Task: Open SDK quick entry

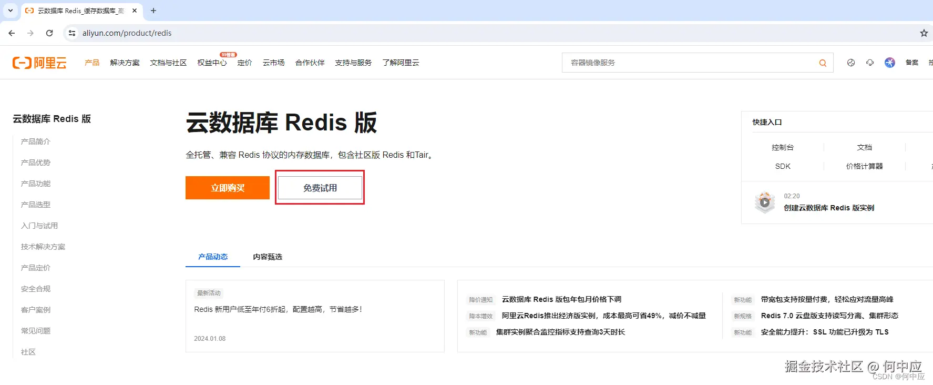Action: [x=783, y=166]
